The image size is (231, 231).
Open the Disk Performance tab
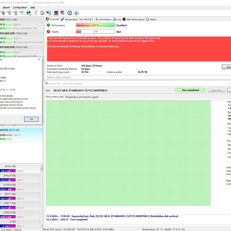point(134,19)
